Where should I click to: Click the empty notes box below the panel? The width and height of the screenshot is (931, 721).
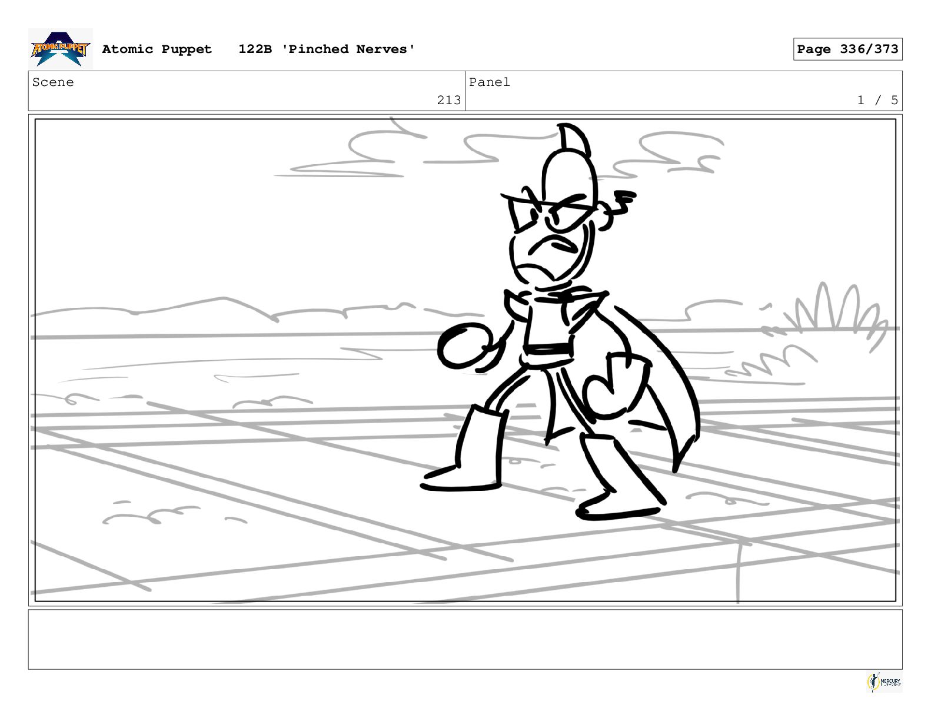tap(465, 639)
